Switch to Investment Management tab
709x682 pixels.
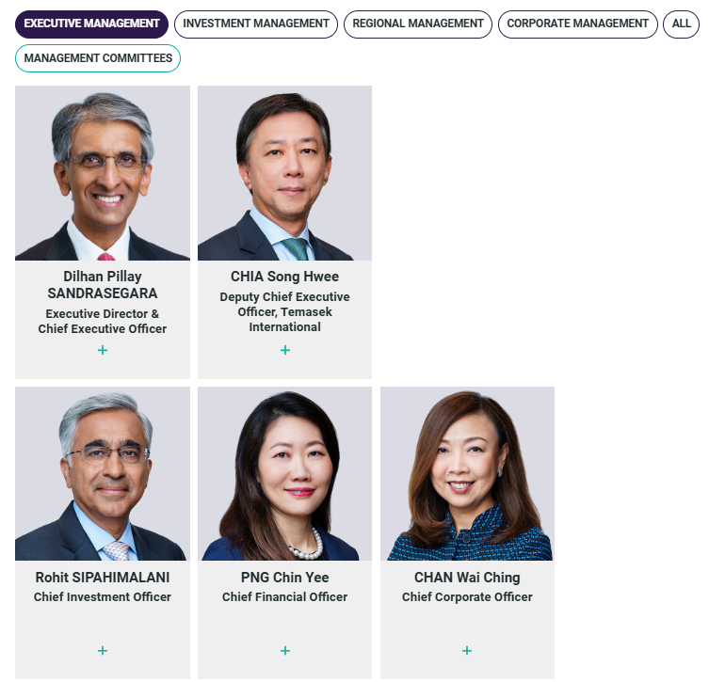click(256, 24)
